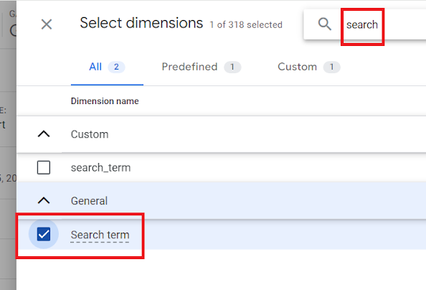Click the '1 of 318 selected' counter text
The width and height of the screenshot is (426, 290).
(x=246, y=24)
